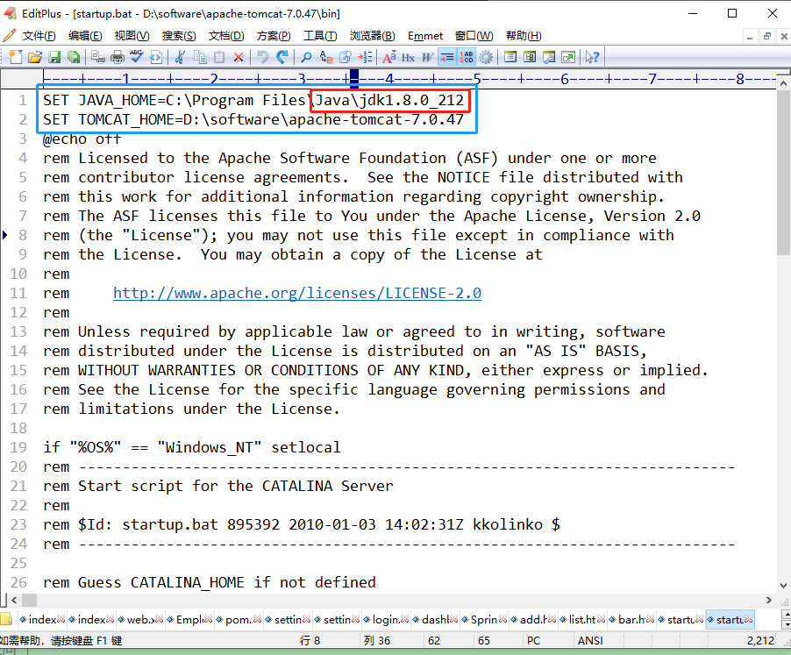Screen dimensions: 791x655
Task: Redo the last undone edit
Action: 282,58
